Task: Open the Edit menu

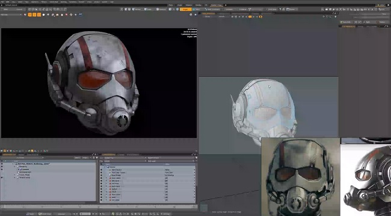Action: (7, 2)
